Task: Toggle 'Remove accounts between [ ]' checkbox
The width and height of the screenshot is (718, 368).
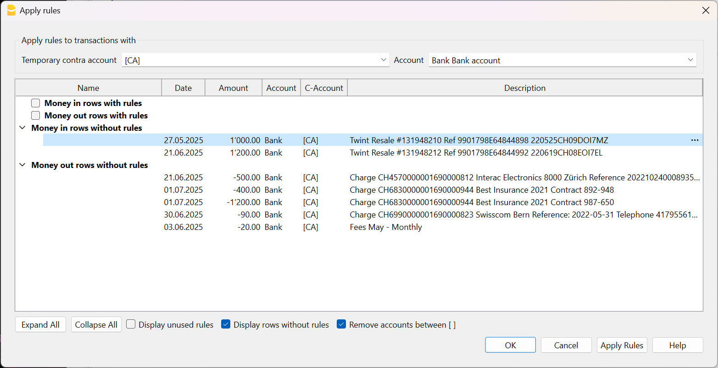Action: tap(341, 324)
